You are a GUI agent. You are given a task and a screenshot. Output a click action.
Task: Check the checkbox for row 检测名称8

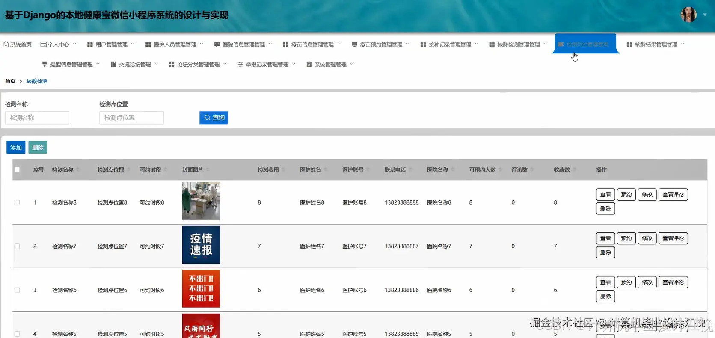pos(17,203)
